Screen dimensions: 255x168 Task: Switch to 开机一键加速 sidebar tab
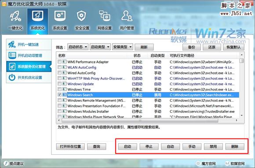click(29, 44)
